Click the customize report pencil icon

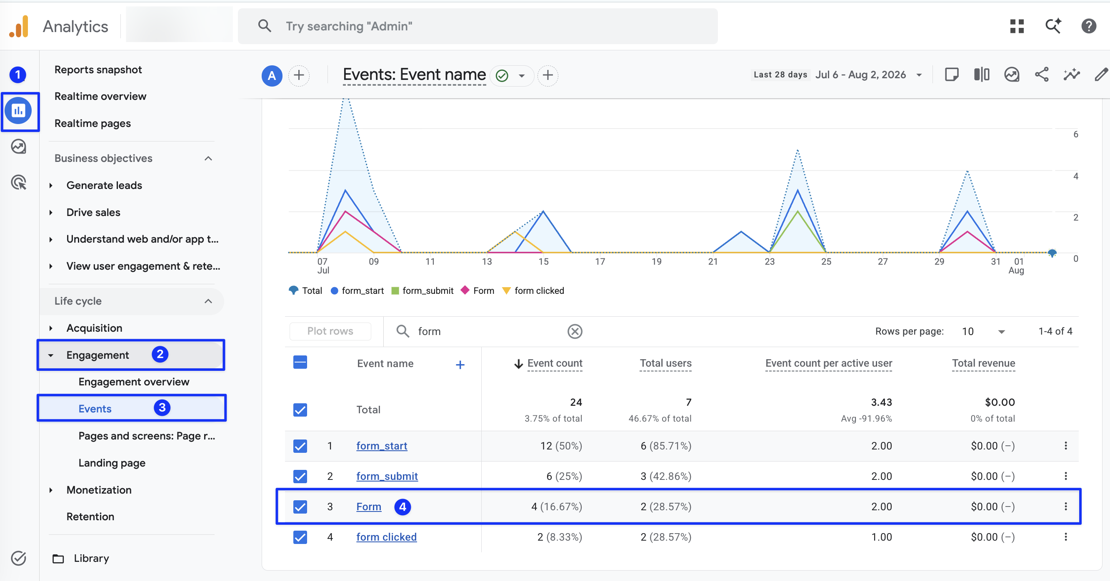(1101, 75)
